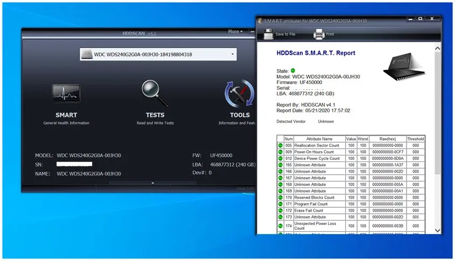Open the TESTS read and write tests
This screenshot has width=455, height=261.
(x=155, y=103)
